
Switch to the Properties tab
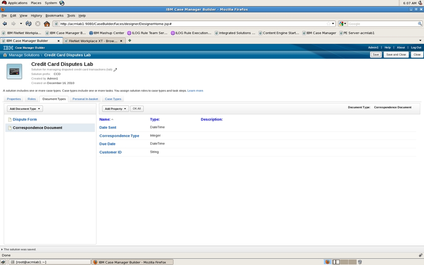(x=14, y=99)
